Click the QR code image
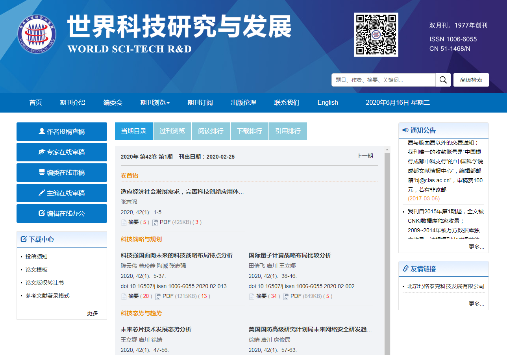 click(376, 35)
